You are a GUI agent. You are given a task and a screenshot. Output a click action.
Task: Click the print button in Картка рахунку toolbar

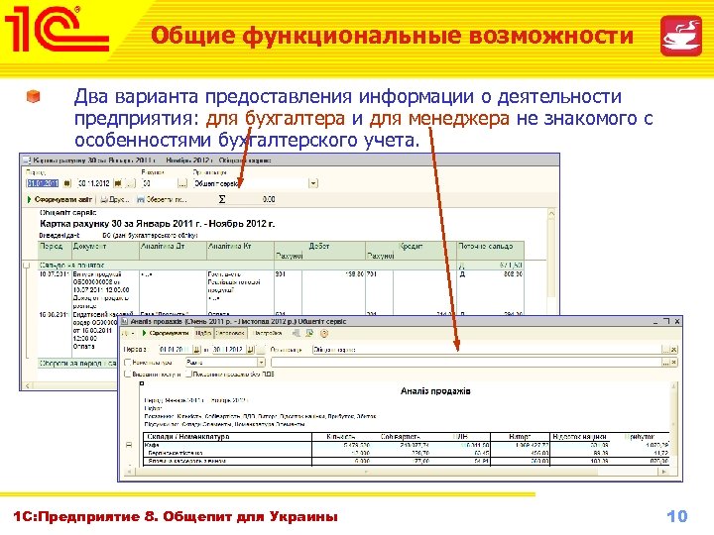pos(115,199)
